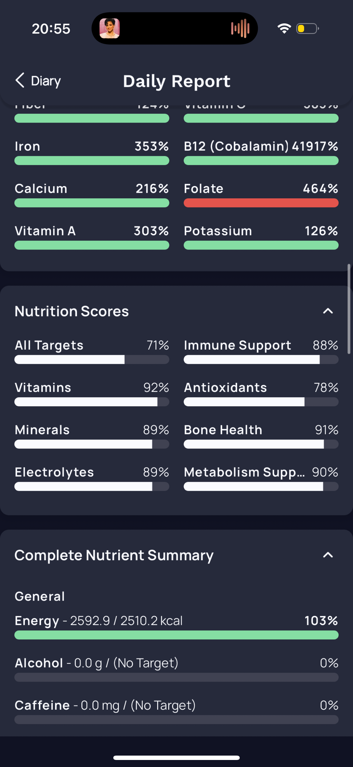
Task: Tap the battery indicator icon
Action: pyautogui.click(x=307, y=29)
